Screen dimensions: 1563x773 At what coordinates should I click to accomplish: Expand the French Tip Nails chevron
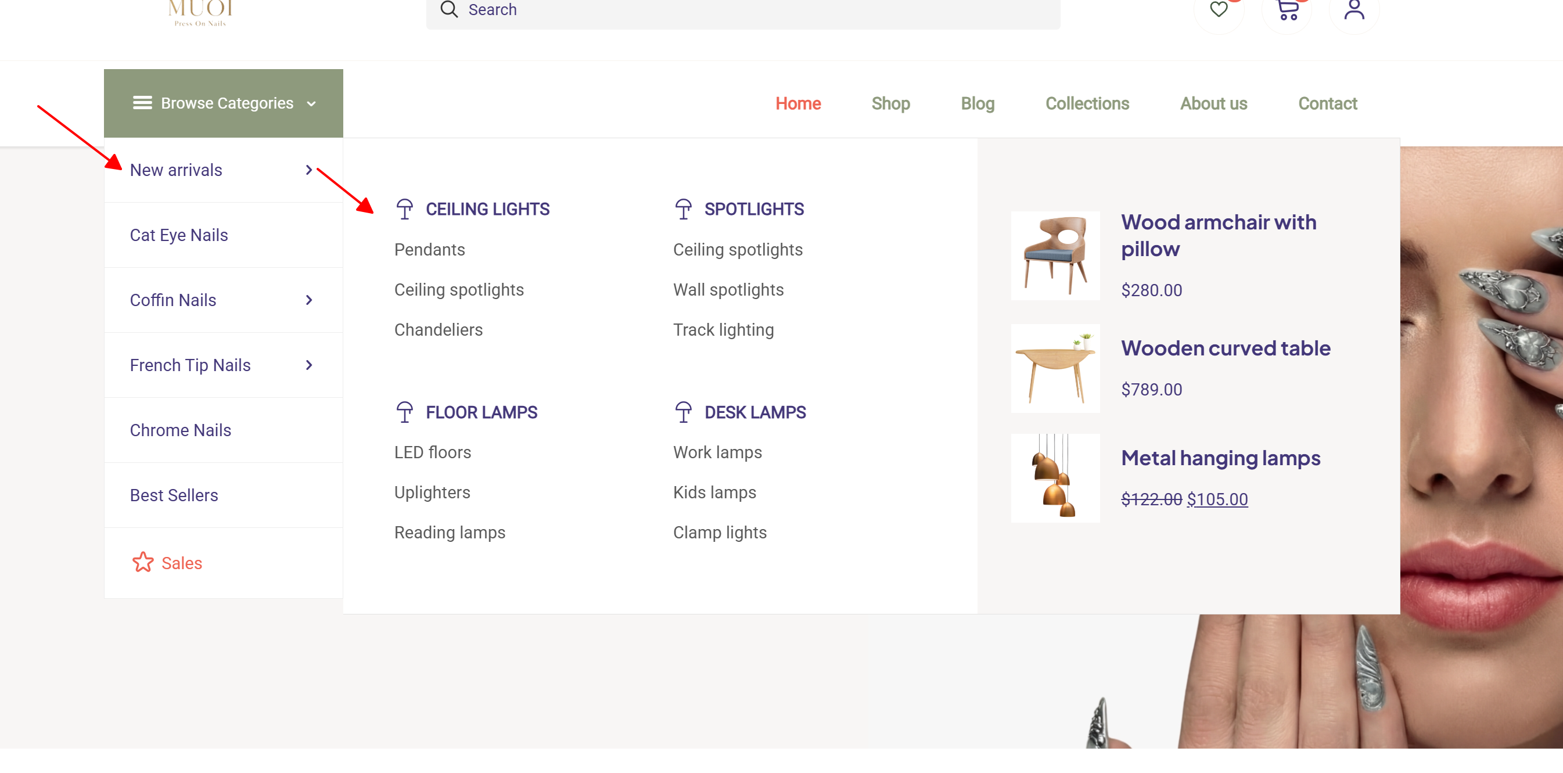pyautogui.click(x=309, y=365)
